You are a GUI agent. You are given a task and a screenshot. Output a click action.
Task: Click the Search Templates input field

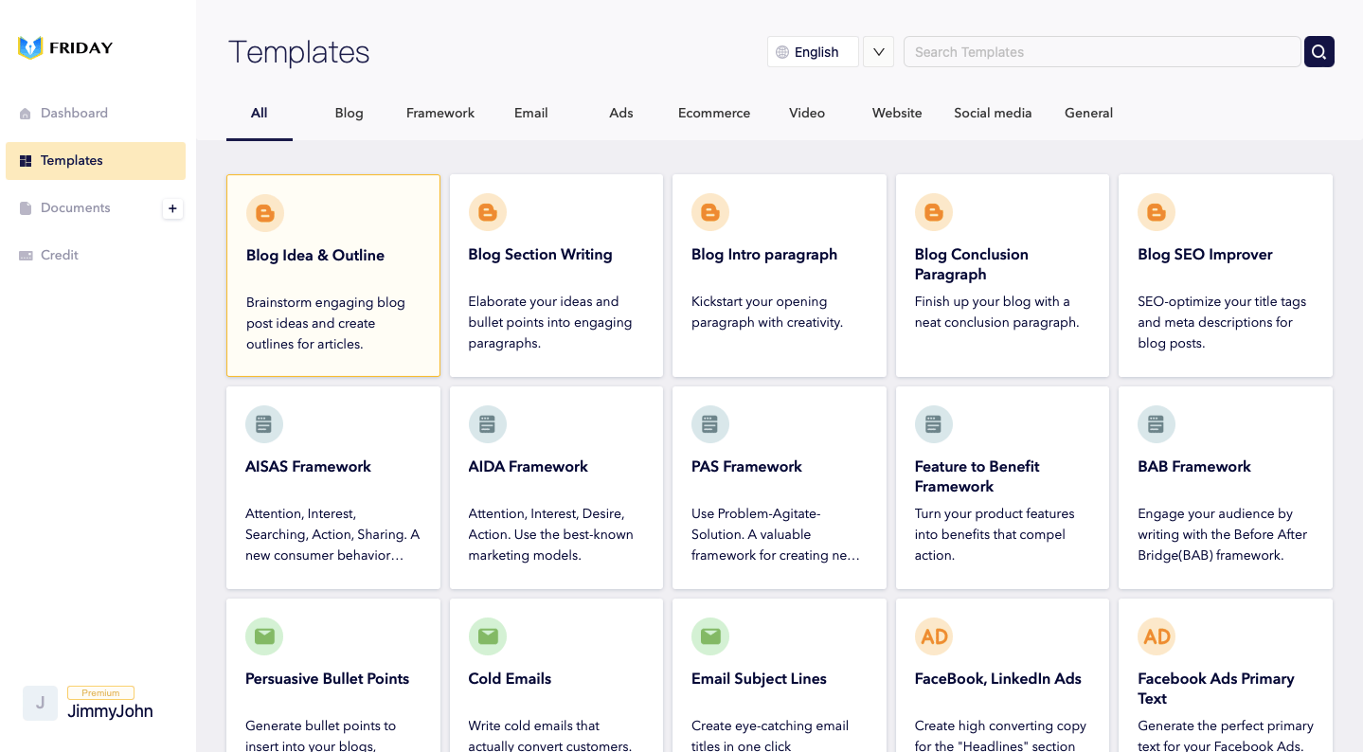[x=1103, y=52]
